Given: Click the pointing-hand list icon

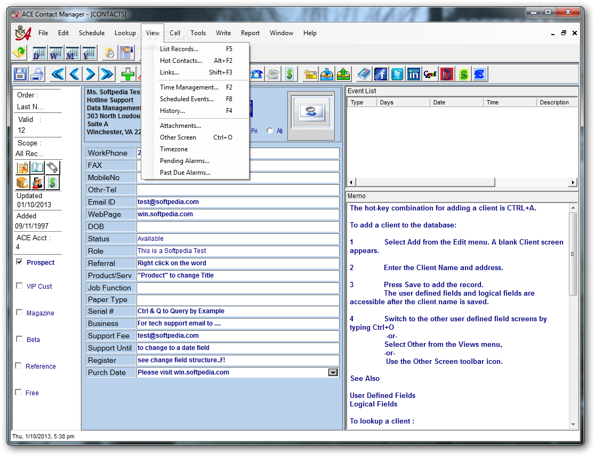Looking at the screenshot, I should [x=126, y=53].
